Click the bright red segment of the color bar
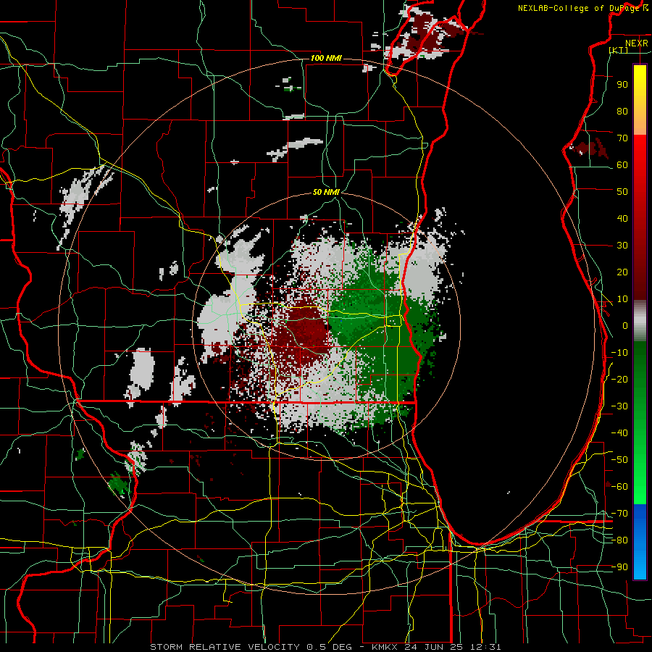Screen dimensions: 652x652 [x=640, y=151]
